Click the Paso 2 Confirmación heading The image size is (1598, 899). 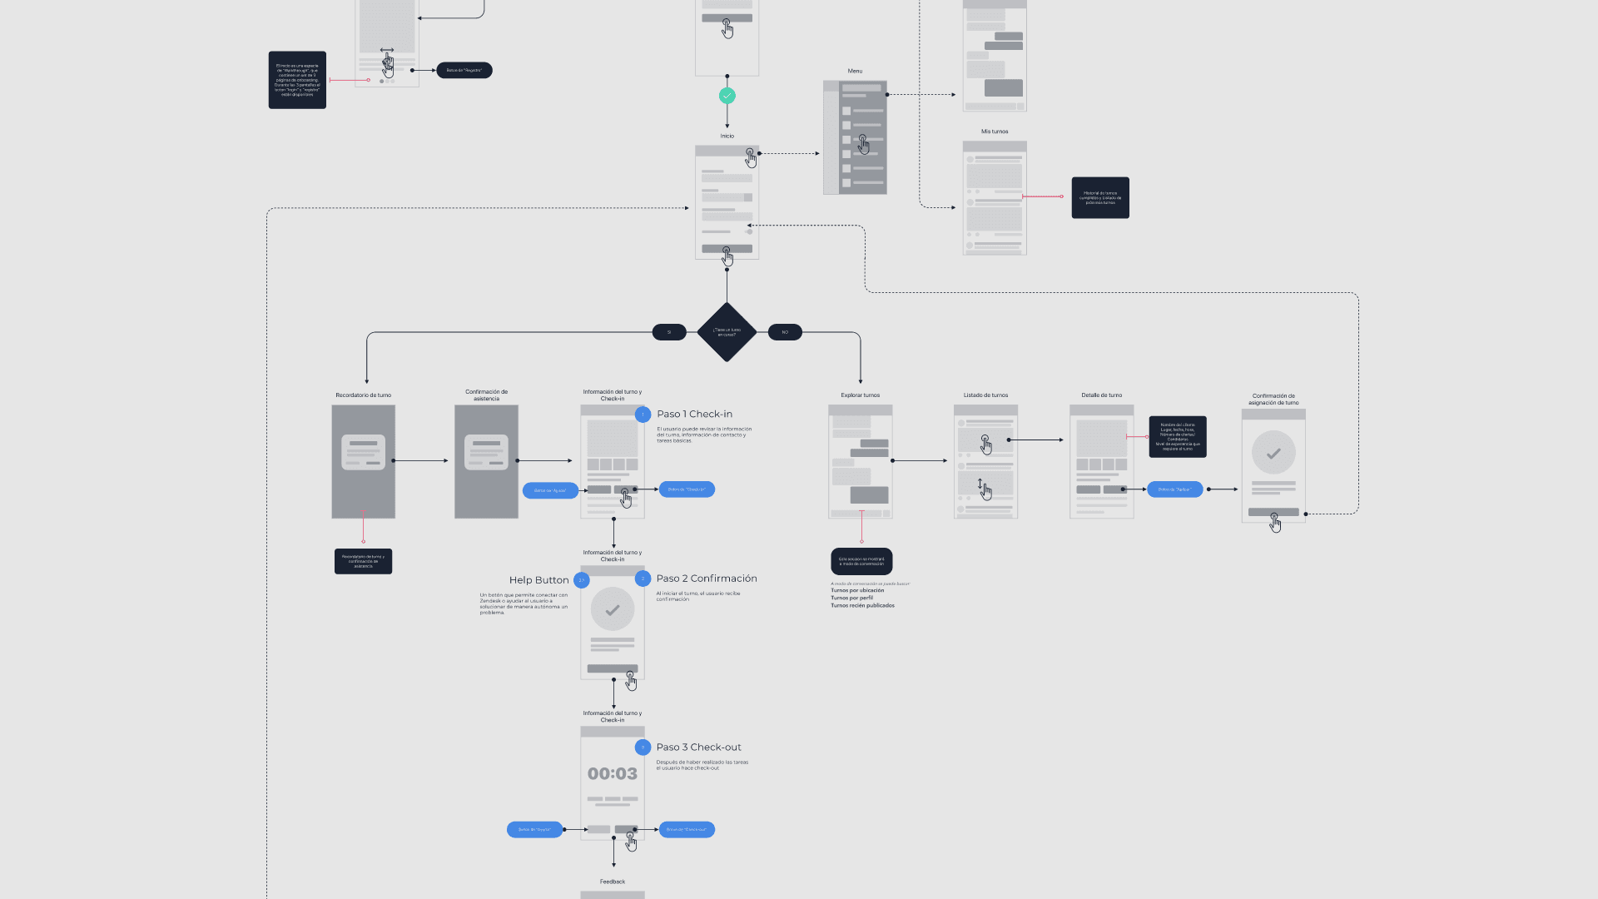(707, 579)
